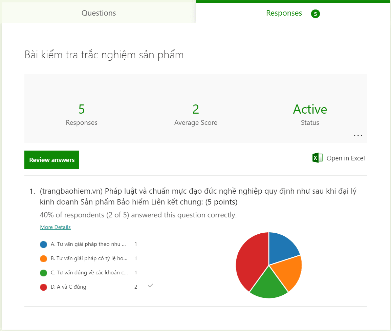Click the red swatch for option D
Image resolution: width=391 pixels, height=331 pixels.
pos(43,287)
